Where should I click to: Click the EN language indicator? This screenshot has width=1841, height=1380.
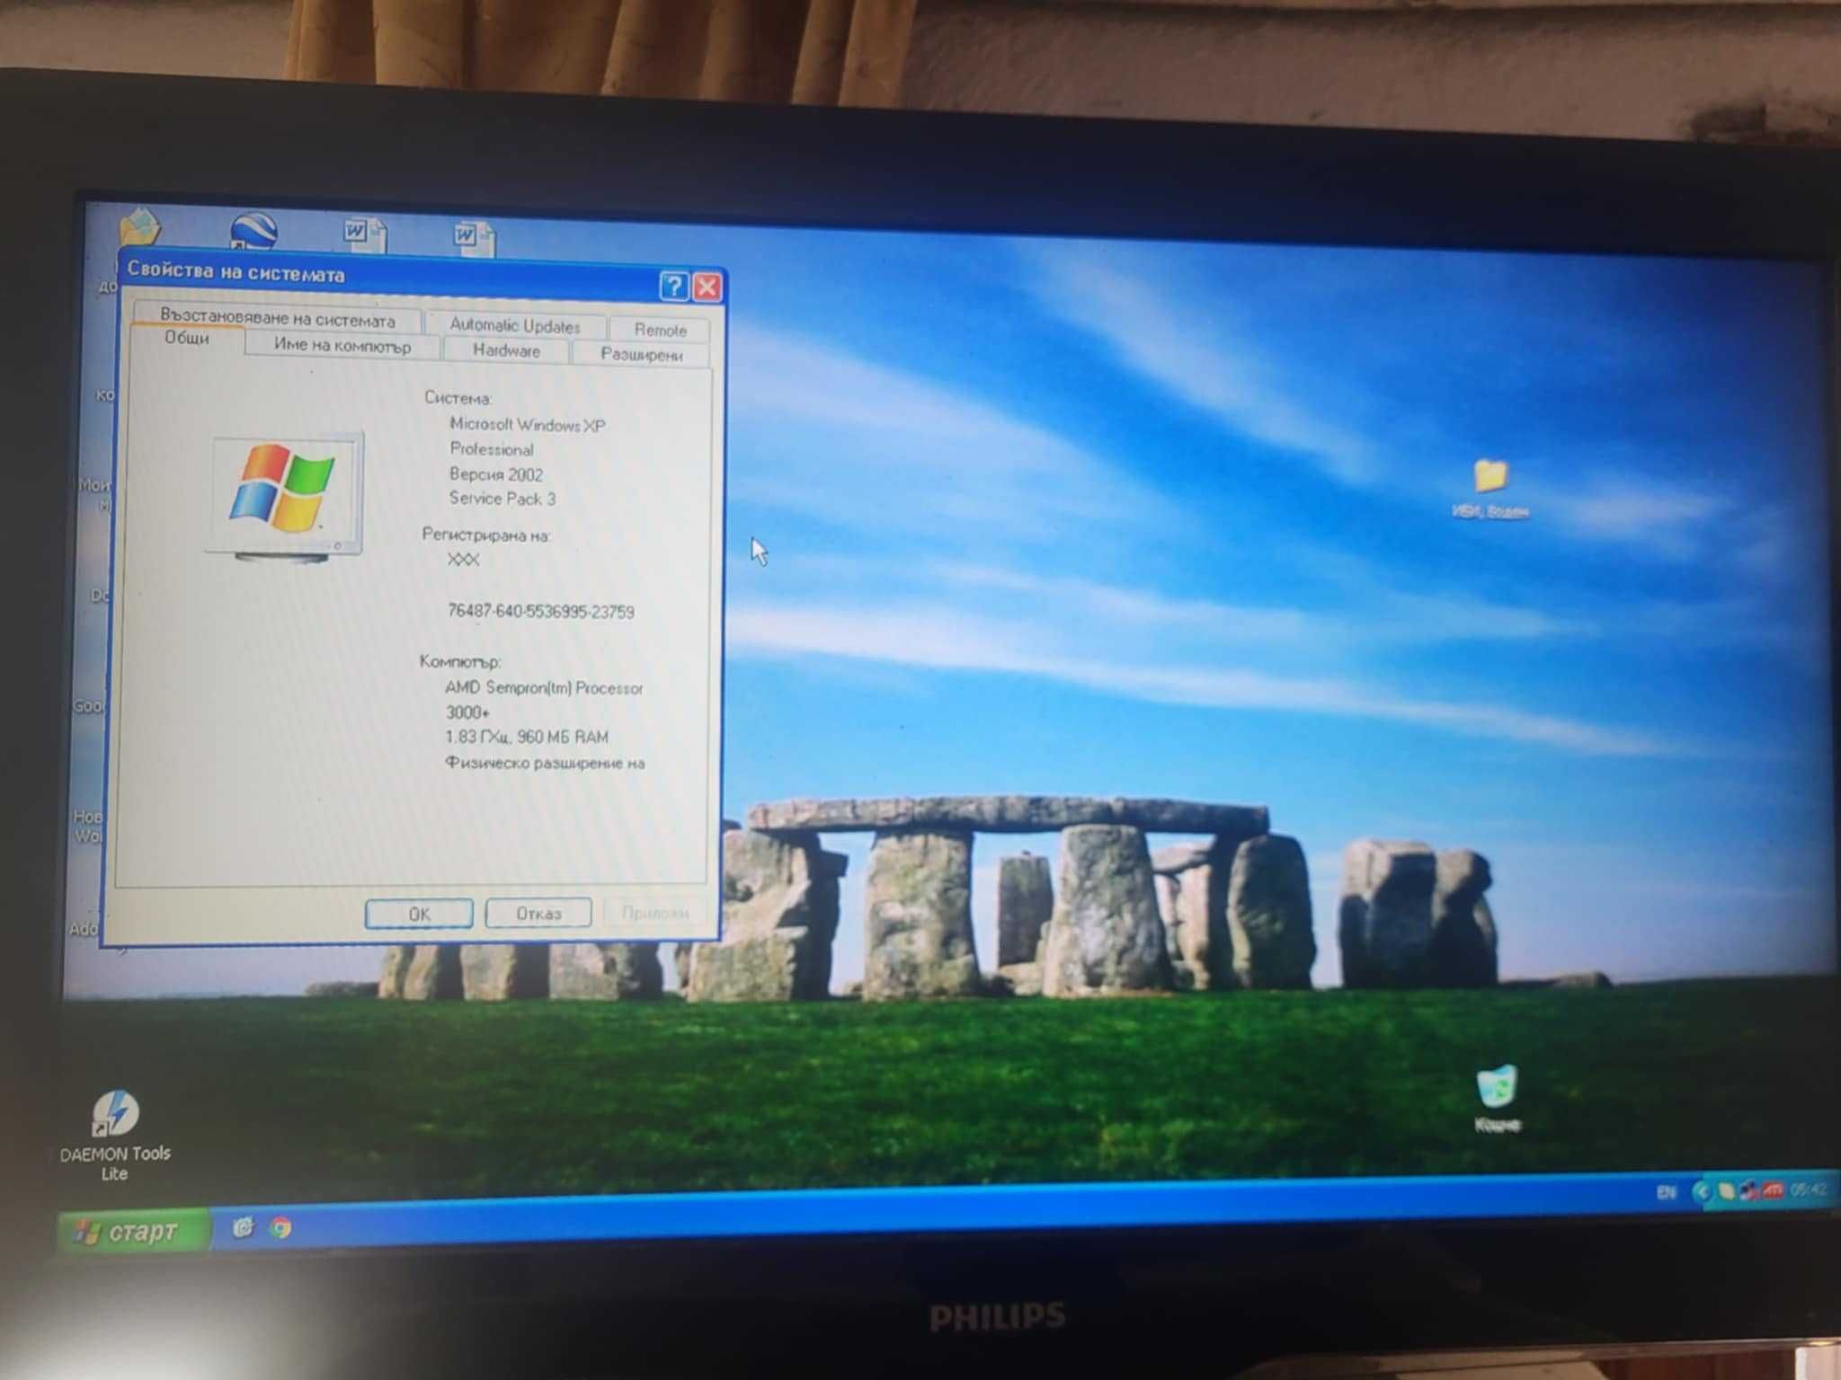[1666, 1192]
